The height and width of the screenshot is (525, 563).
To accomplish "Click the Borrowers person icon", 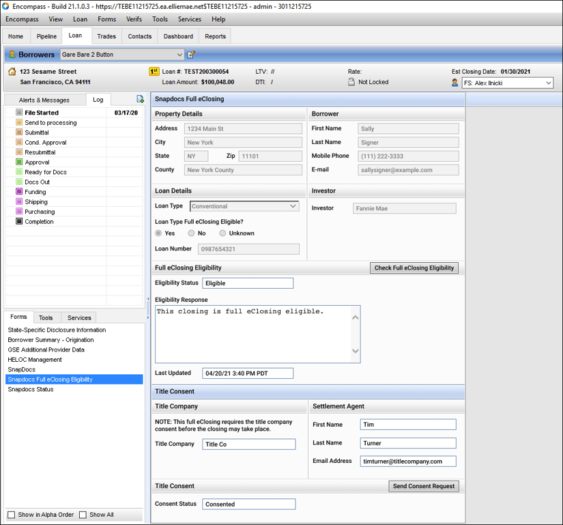I will pos(12,54).
